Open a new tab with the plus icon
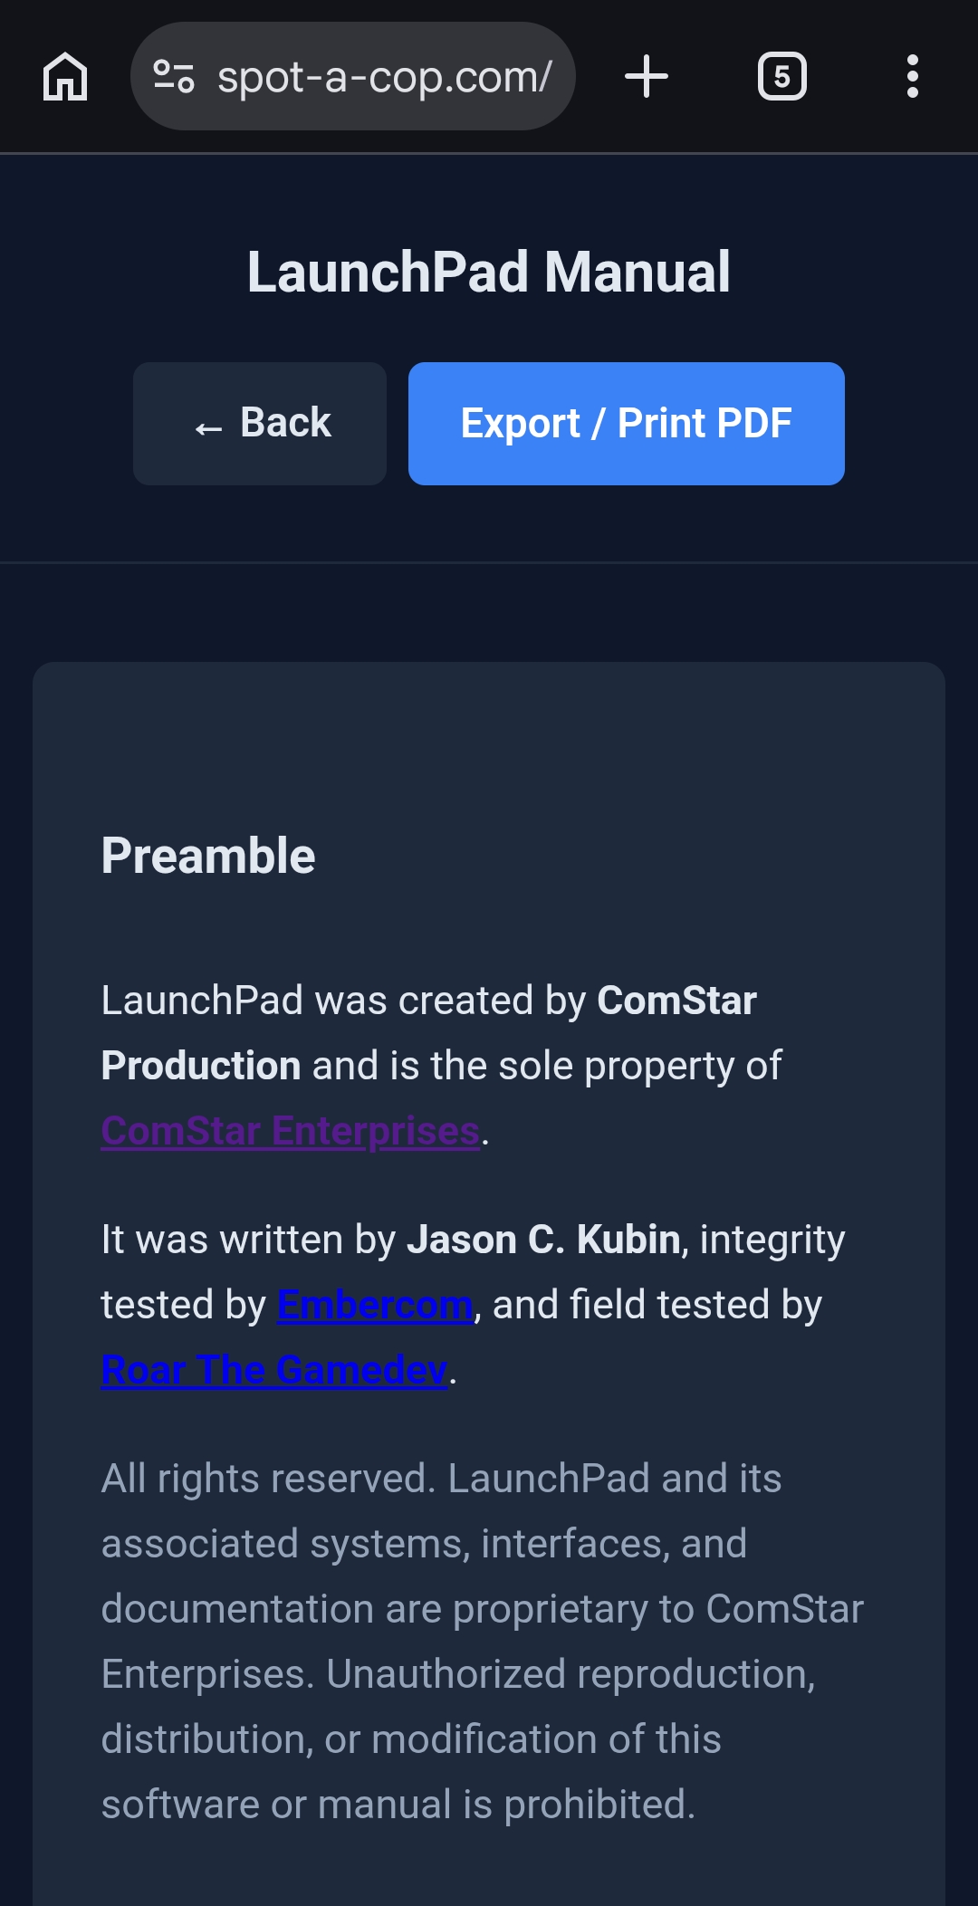978x1906 pixels. tap(647, 76)
